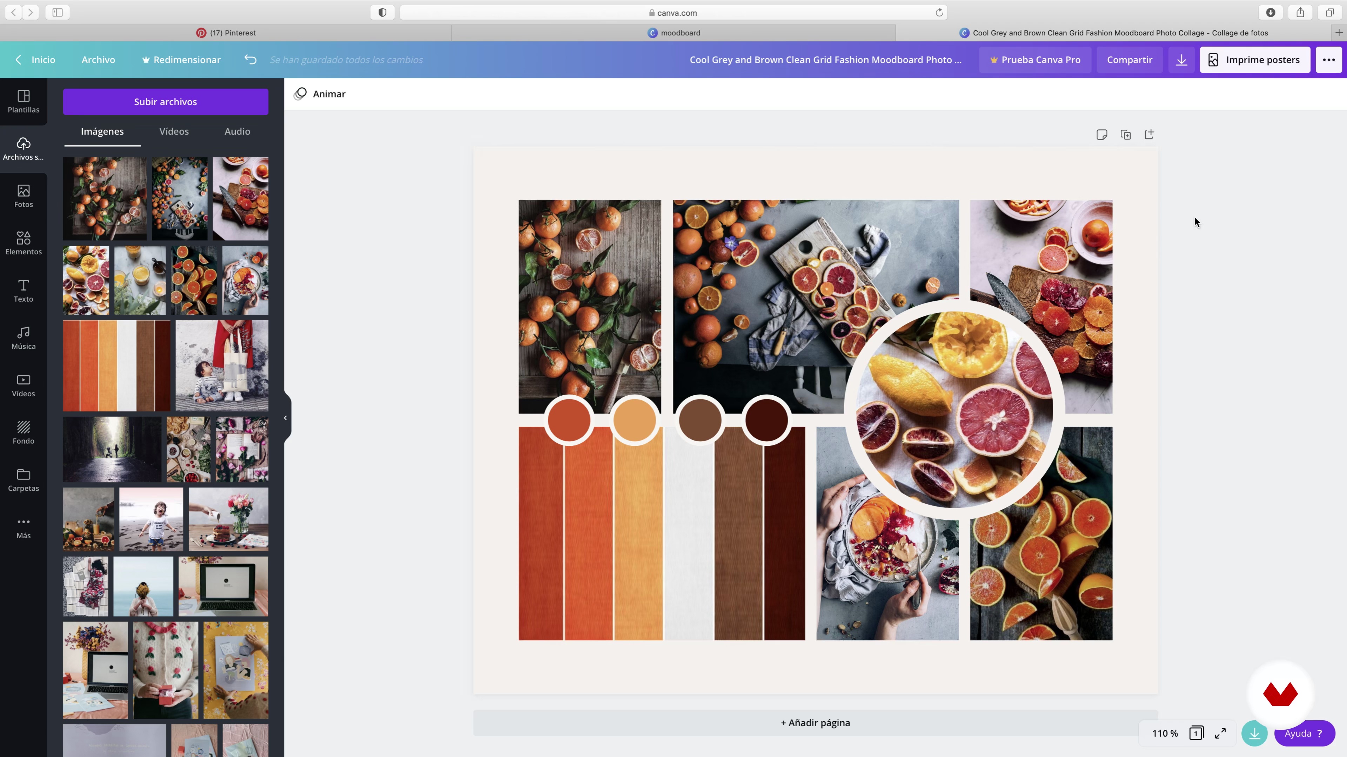Image resolution: width=1347 pixels, height=757 pixels.
Task: Switch to the Audio tab
Action: pos(237,132)
